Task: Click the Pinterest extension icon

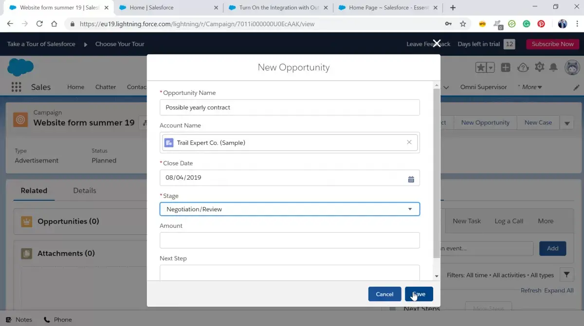Action: (541, 24)
